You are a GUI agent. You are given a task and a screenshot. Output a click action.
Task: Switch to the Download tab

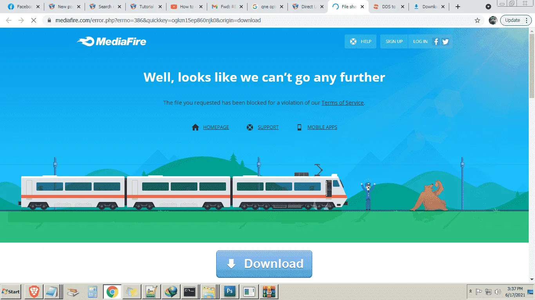tap(428, 7)
